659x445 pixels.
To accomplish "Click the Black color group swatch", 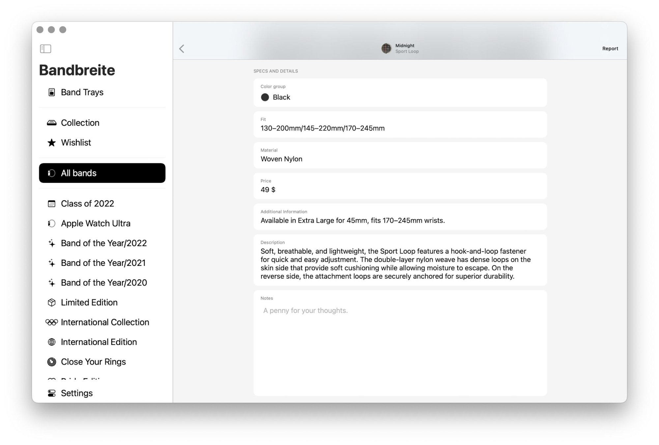I will tap(265, 97).
